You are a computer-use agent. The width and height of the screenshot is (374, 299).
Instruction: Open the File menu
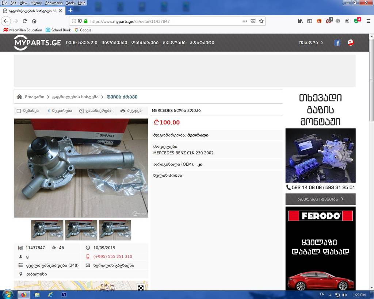(x=4, y=3)
